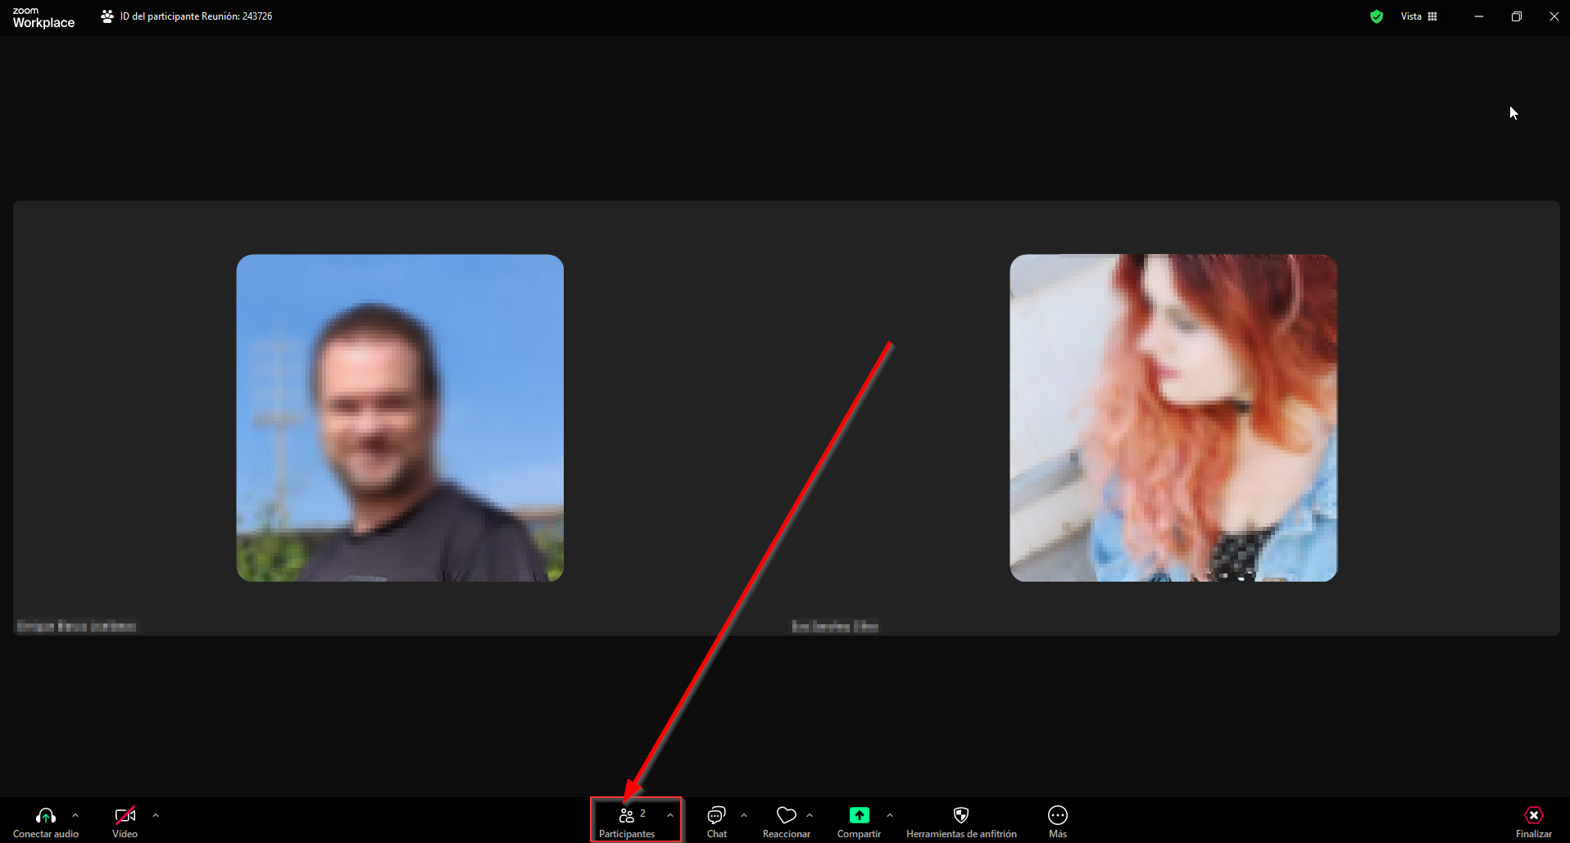The image size is (1570, 843).
Task: Select the man's profile picture tile
Action: point(400,418)
